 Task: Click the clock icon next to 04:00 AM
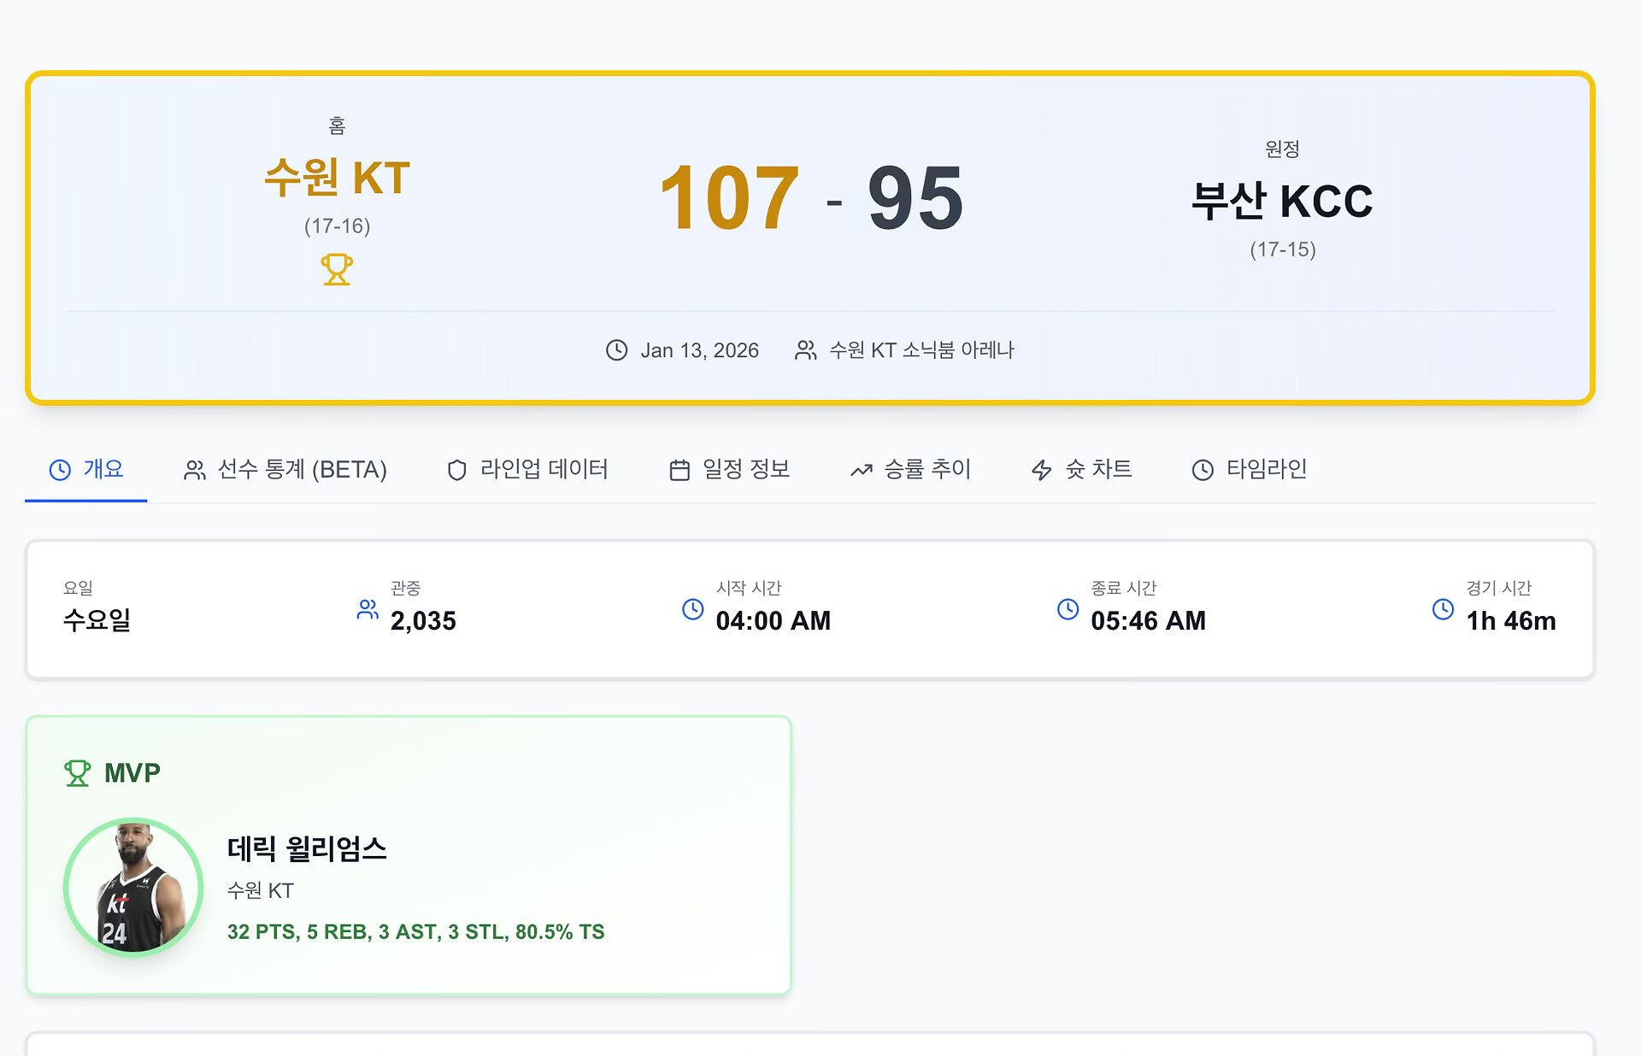[693, 609]
